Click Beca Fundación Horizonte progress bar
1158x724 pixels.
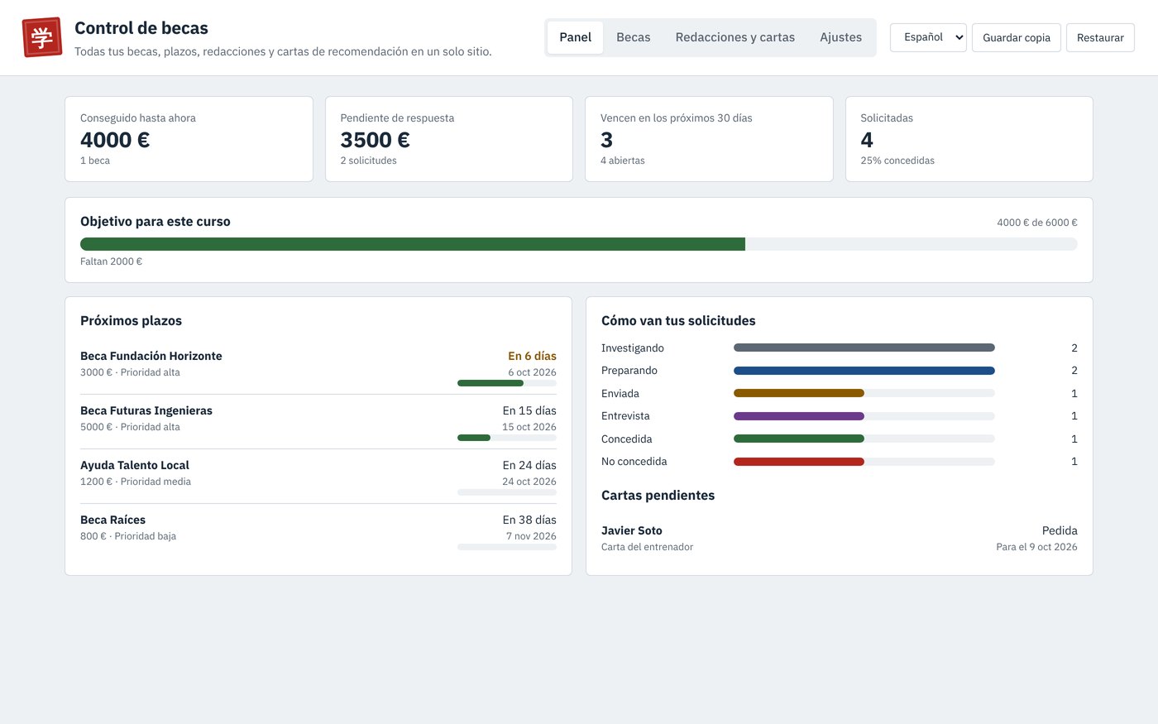pyautogui.click(x=506, y=383)
